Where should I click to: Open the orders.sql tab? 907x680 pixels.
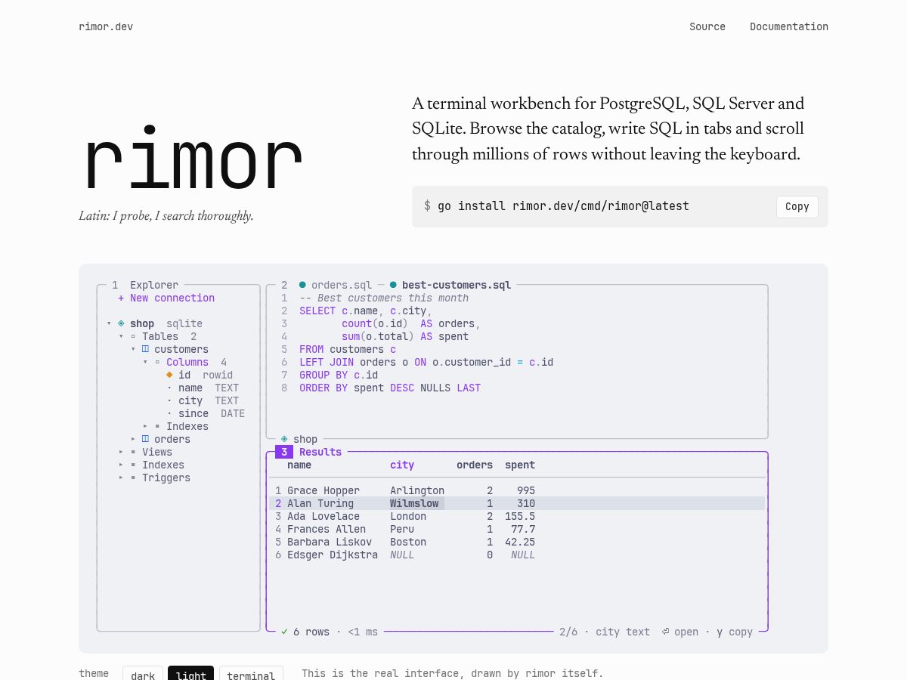pos(342,285)
